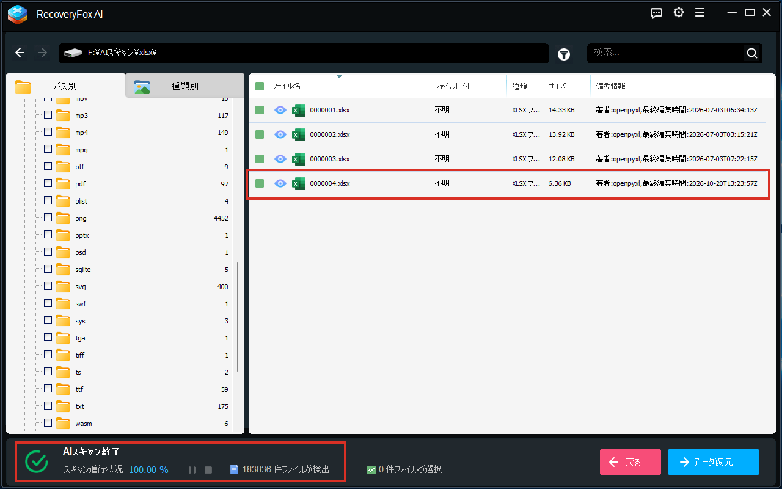Toggle the checkbox for 0000002.xlsx
This screenshot has width=782, height=489.
coord(260,134)
